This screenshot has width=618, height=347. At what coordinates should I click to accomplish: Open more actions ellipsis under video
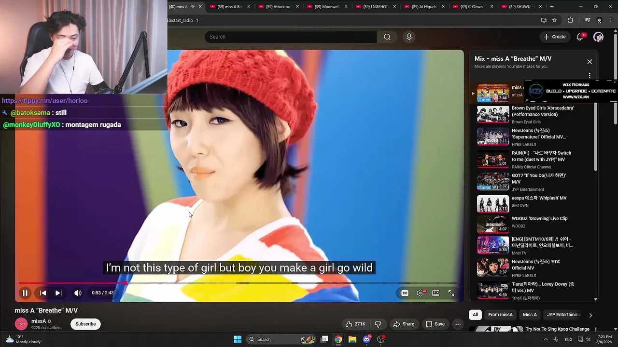458,324
